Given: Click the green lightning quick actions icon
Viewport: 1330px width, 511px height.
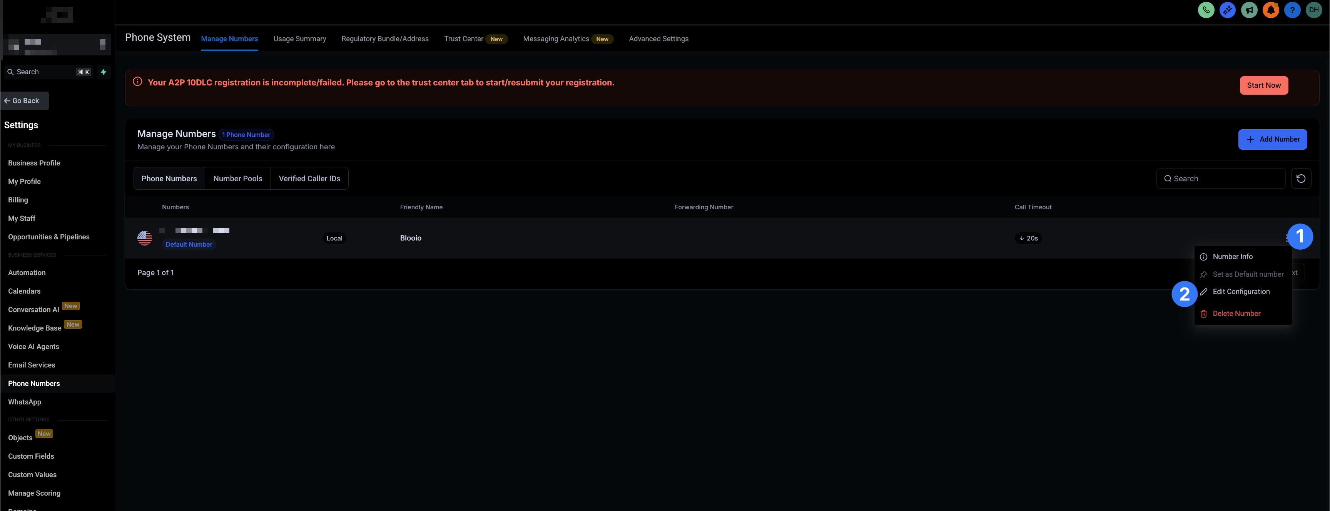Looking at the screenshot, I should click(103, 72).
